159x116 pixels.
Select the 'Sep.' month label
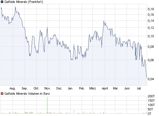pos(25,88)
